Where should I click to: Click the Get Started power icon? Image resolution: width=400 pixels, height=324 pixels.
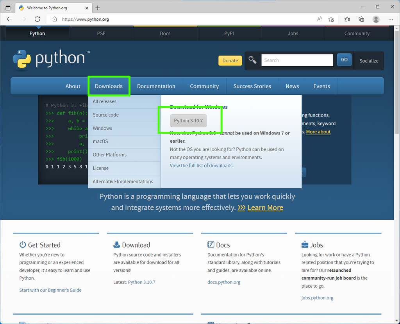pyautogui.click(x=23, y=244)
